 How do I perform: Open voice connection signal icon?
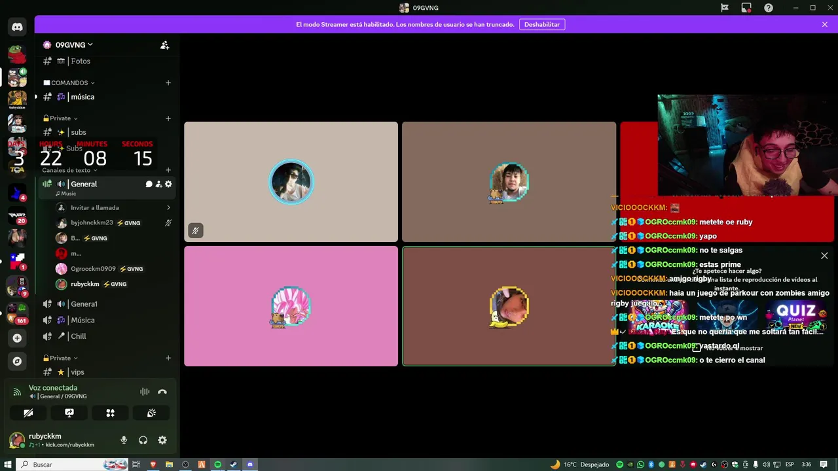pyautogui.click(x=17, y=392)
